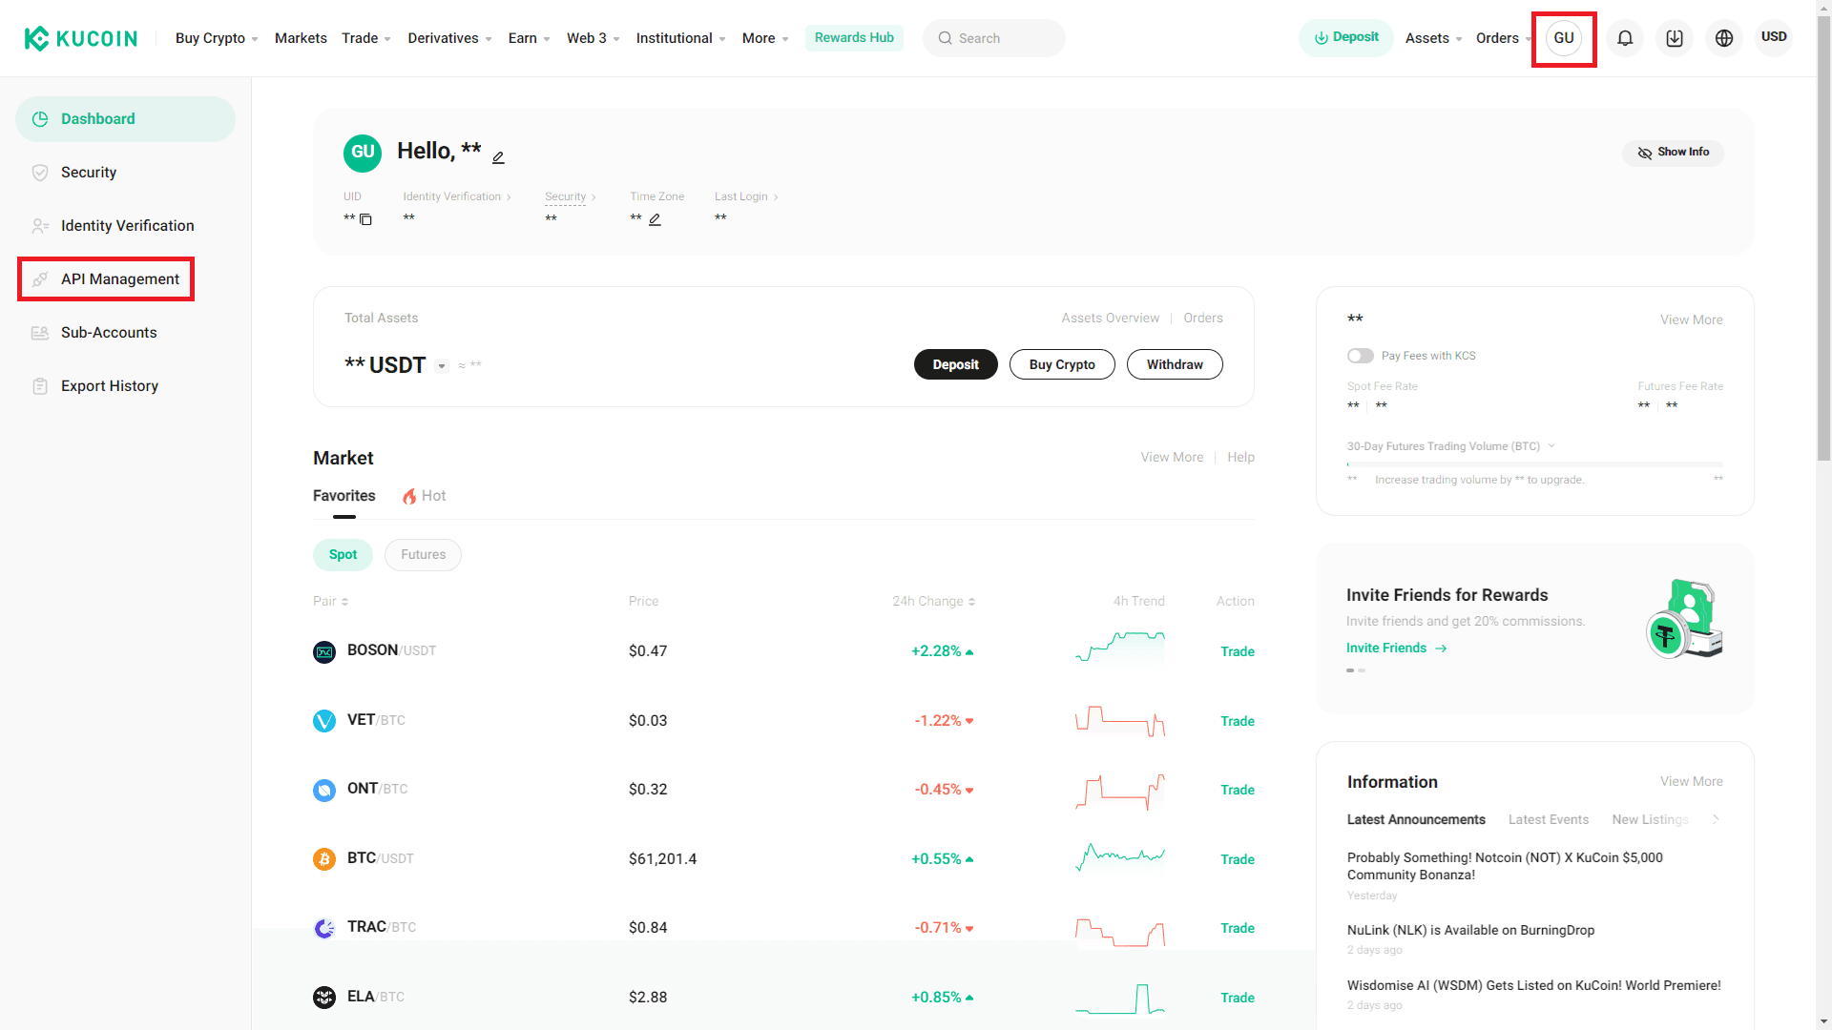Switch to Latest Announcements tab
This screenshot has width=1832, height=1030.
click(x=1416, y=819)
